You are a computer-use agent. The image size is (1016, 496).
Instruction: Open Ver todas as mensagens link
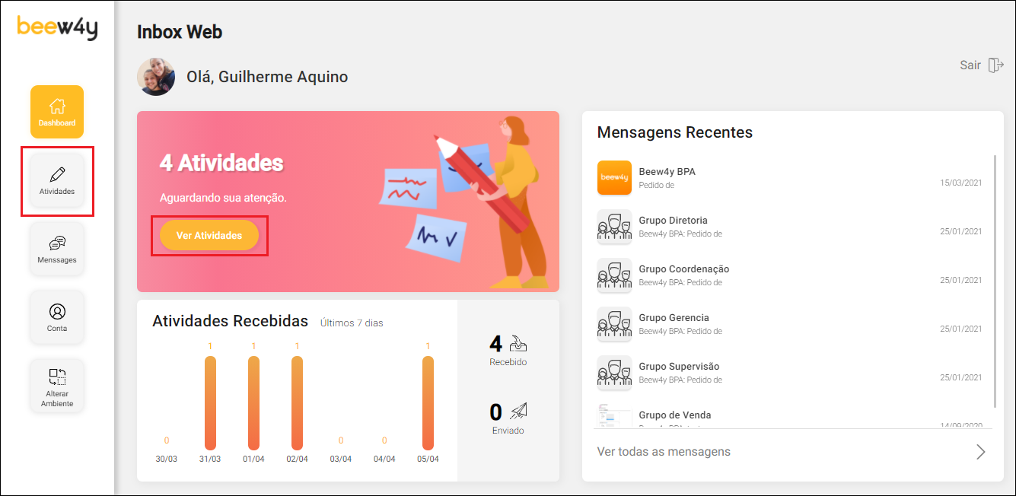tap(664, 452)
